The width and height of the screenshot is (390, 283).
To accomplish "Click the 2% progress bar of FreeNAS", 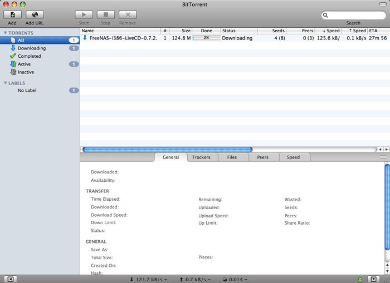I will 207,38.
